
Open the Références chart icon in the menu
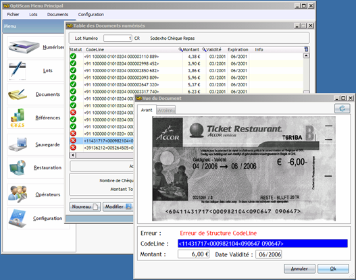pyautogui.click(x=18, y=117)
